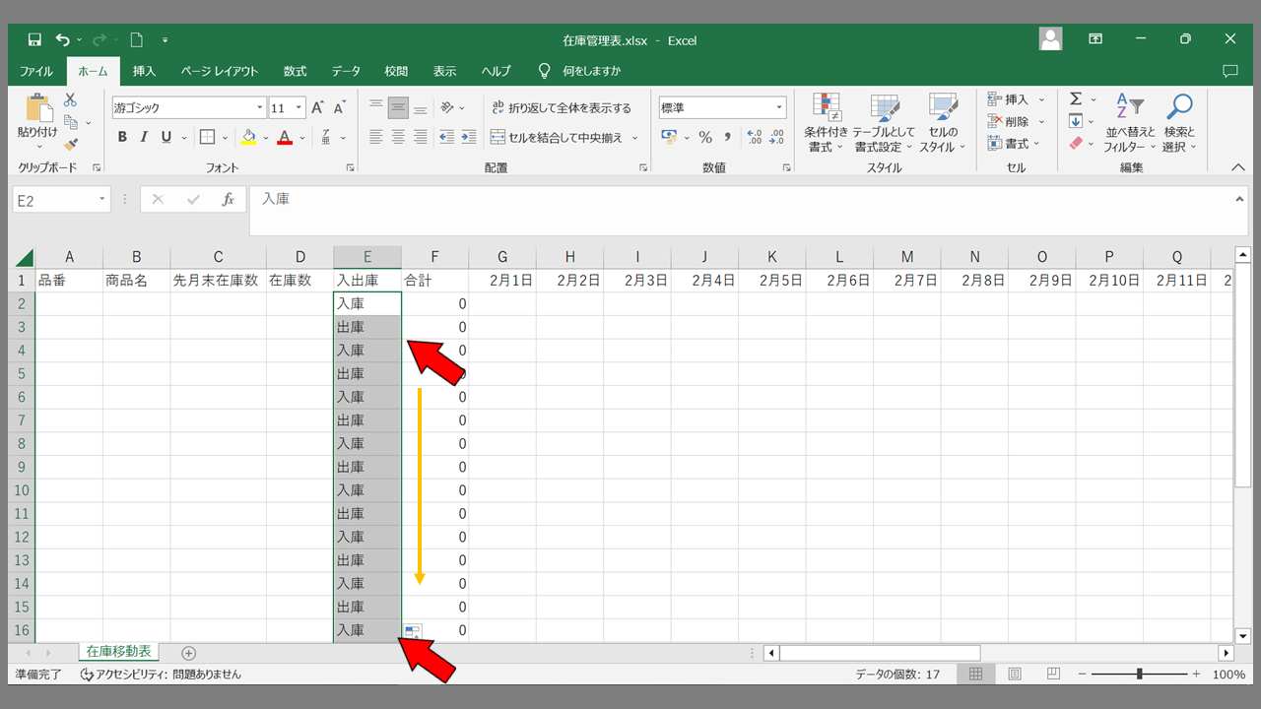Select the 在庫移動表 sheet tab
Screen dimensions: 1261x709
(x=118, y=652)
